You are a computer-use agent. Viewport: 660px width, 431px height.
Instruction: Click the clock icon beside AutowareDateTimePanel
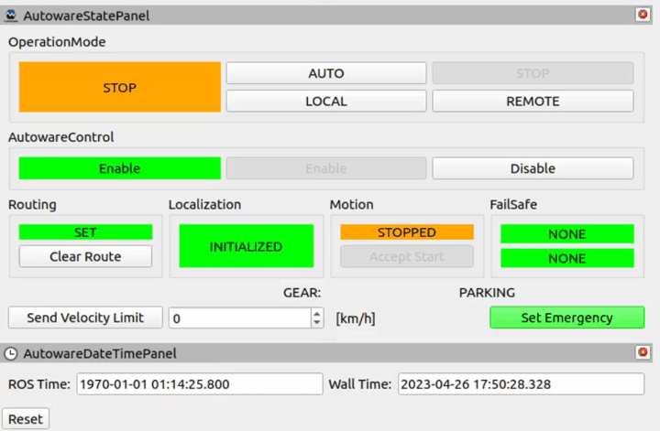coord(11,354)
